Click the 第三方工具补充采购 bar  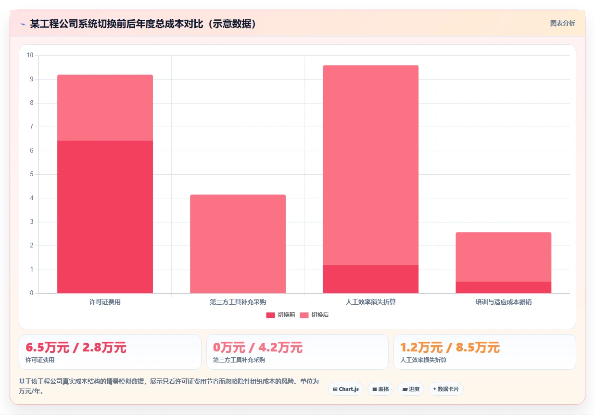pos(238,244)
